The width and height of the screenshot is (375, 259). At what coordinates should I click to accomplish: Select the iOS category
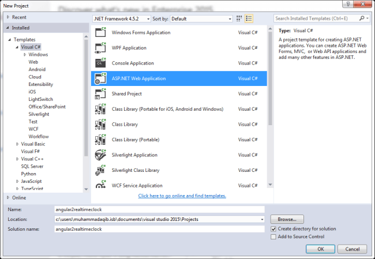point(32,92)
